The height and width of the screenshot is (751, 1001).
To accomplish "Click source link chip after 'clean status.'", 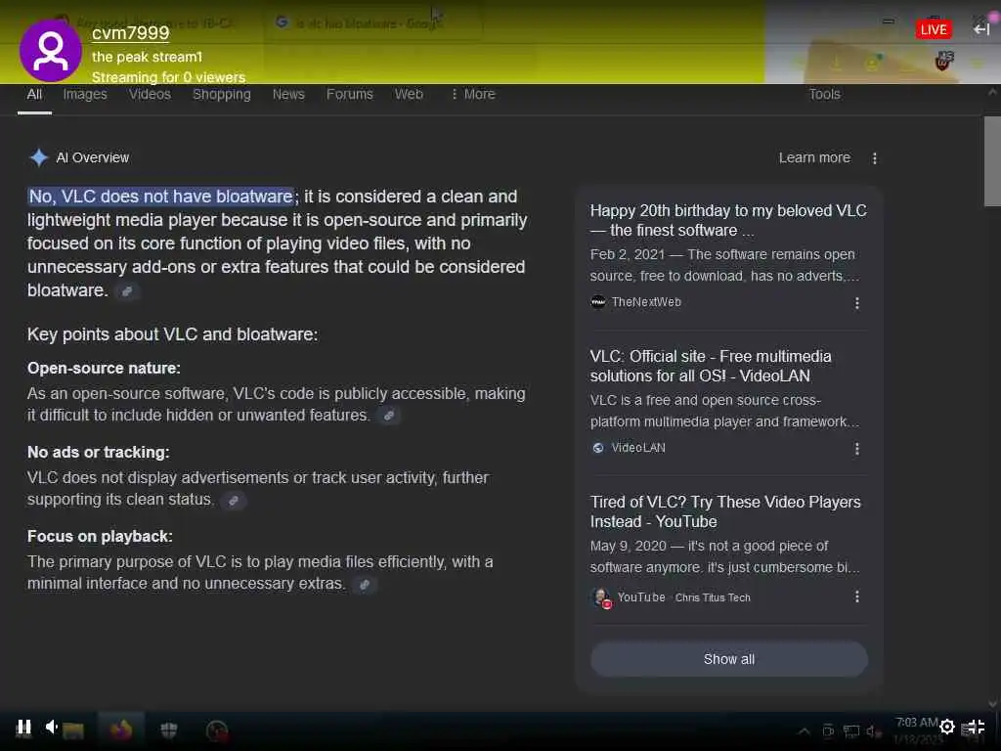I will pyautogui.click(x=234, y=500).
